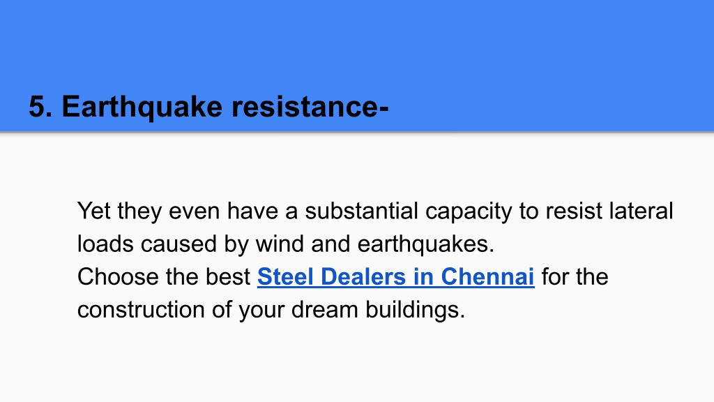Click the words for the after the link
Viewport: 714px width, 402px height.
click(x=575, y=276)
